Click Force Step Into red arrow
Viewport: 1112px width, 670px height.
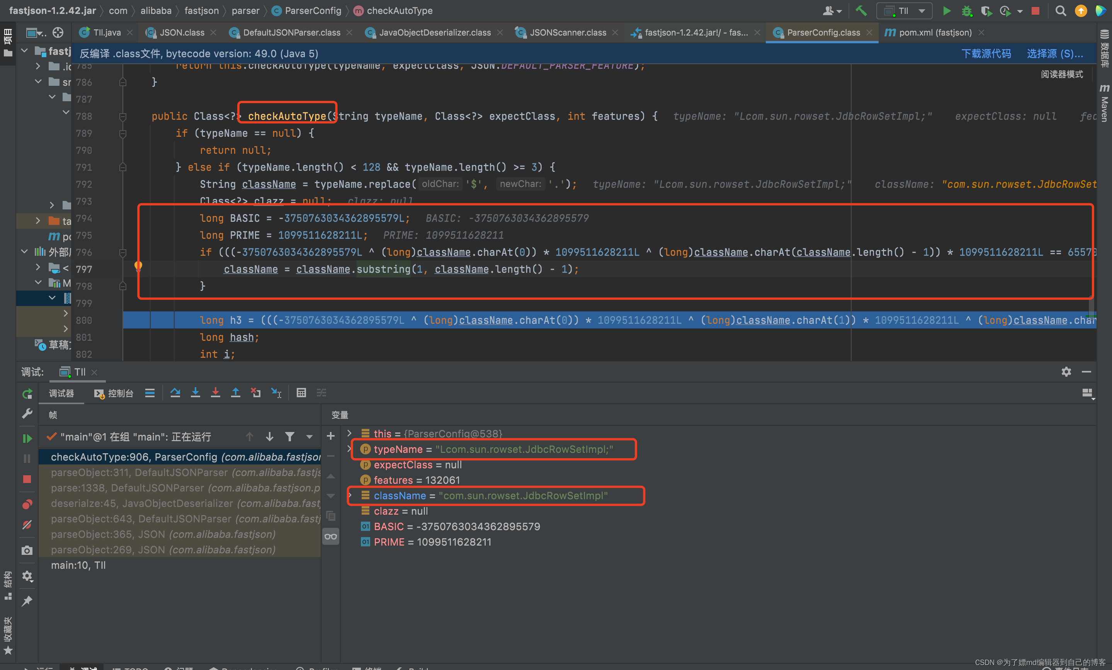tap(215, 393)
